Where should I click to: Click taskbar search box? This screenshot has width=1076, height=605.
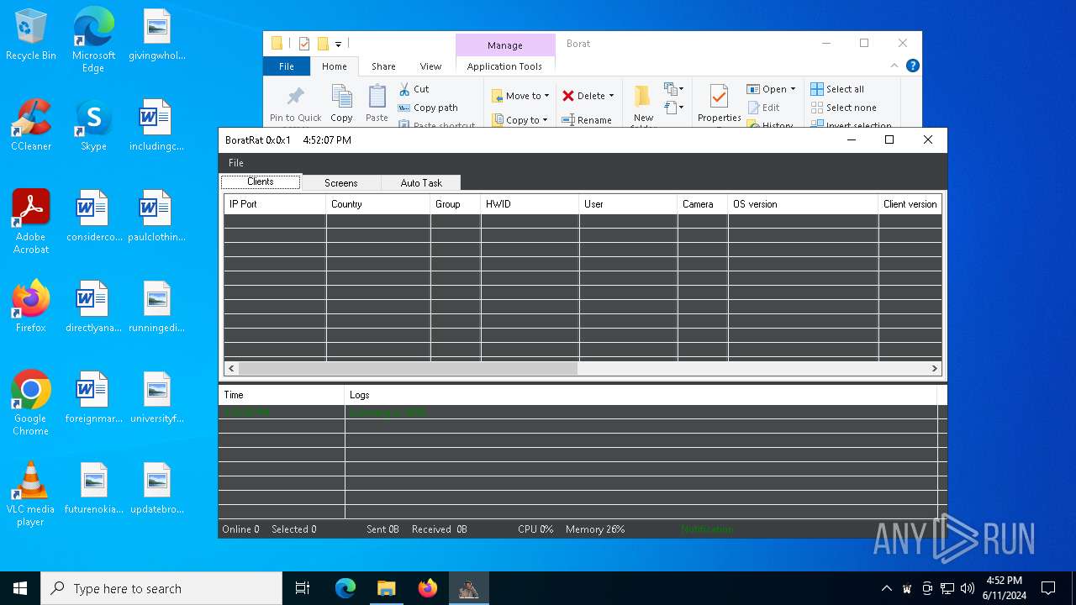pyautogui.click(x=161, y=588)
